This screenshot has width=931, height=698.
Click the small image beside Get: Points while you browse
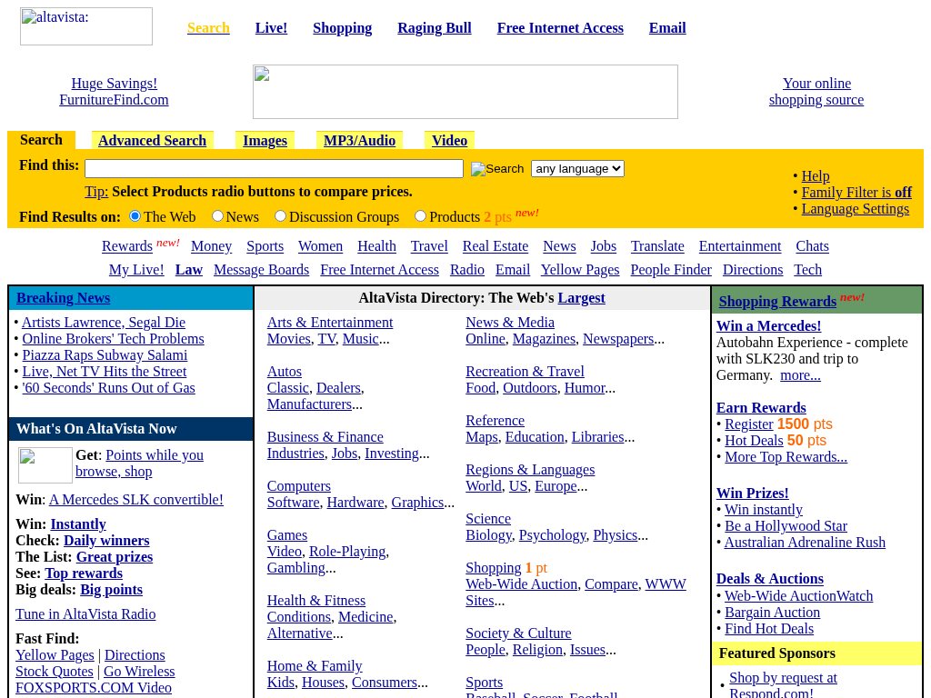coord(45,464)
